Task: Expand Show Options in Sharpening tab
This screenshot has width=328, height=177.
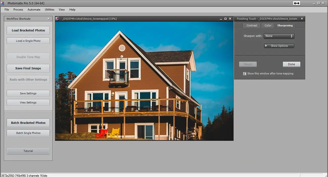Action: click(x=279, y=46)
